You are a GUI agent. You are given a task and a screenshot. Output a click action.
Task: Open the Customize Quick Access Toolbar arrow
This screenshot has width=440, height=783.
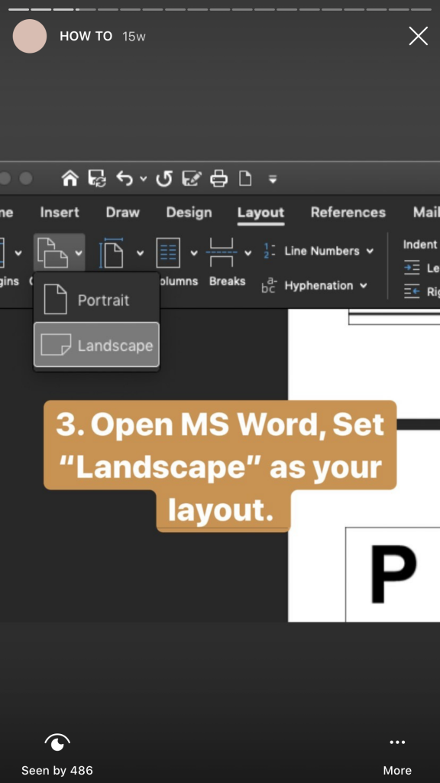273,179
